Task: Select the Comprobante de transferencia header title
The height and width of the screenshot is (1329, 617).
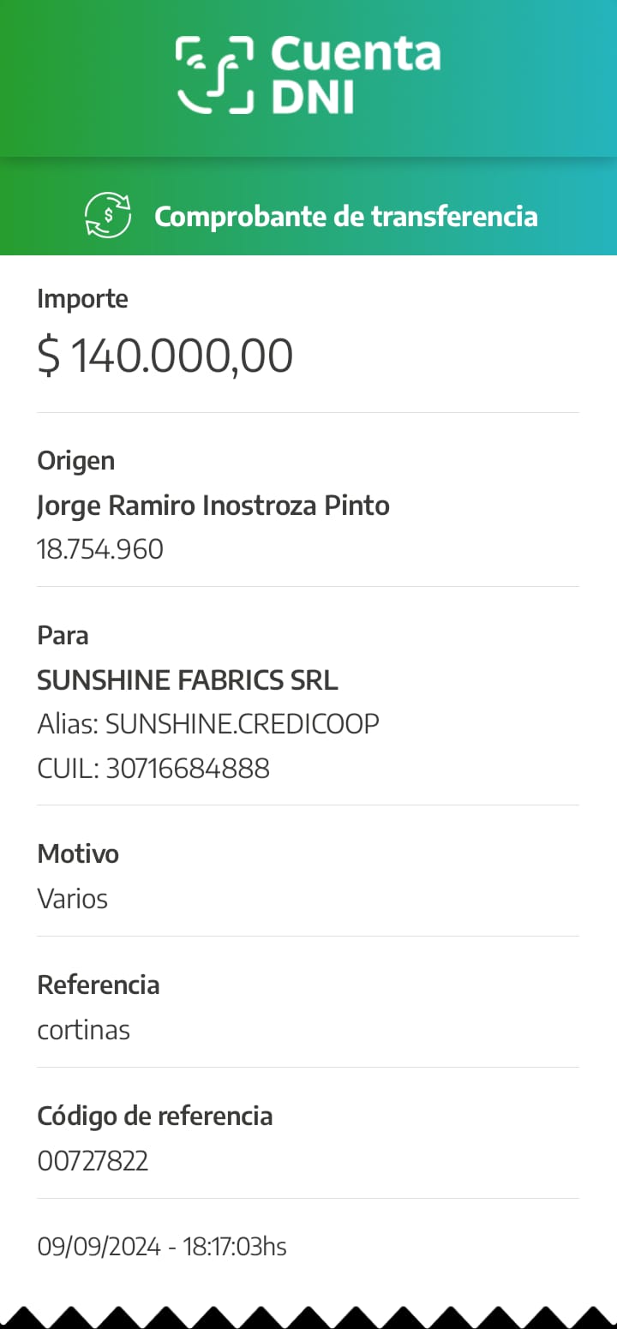Action: click(x=345, y=217)
